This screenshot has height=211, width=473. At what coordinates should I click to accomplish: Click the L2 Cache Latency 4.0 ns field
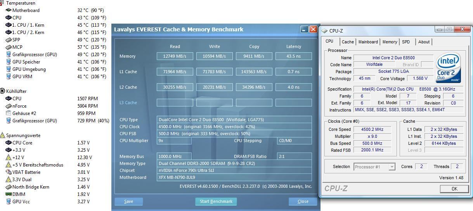pyautogui.click(x=293, y=87)
